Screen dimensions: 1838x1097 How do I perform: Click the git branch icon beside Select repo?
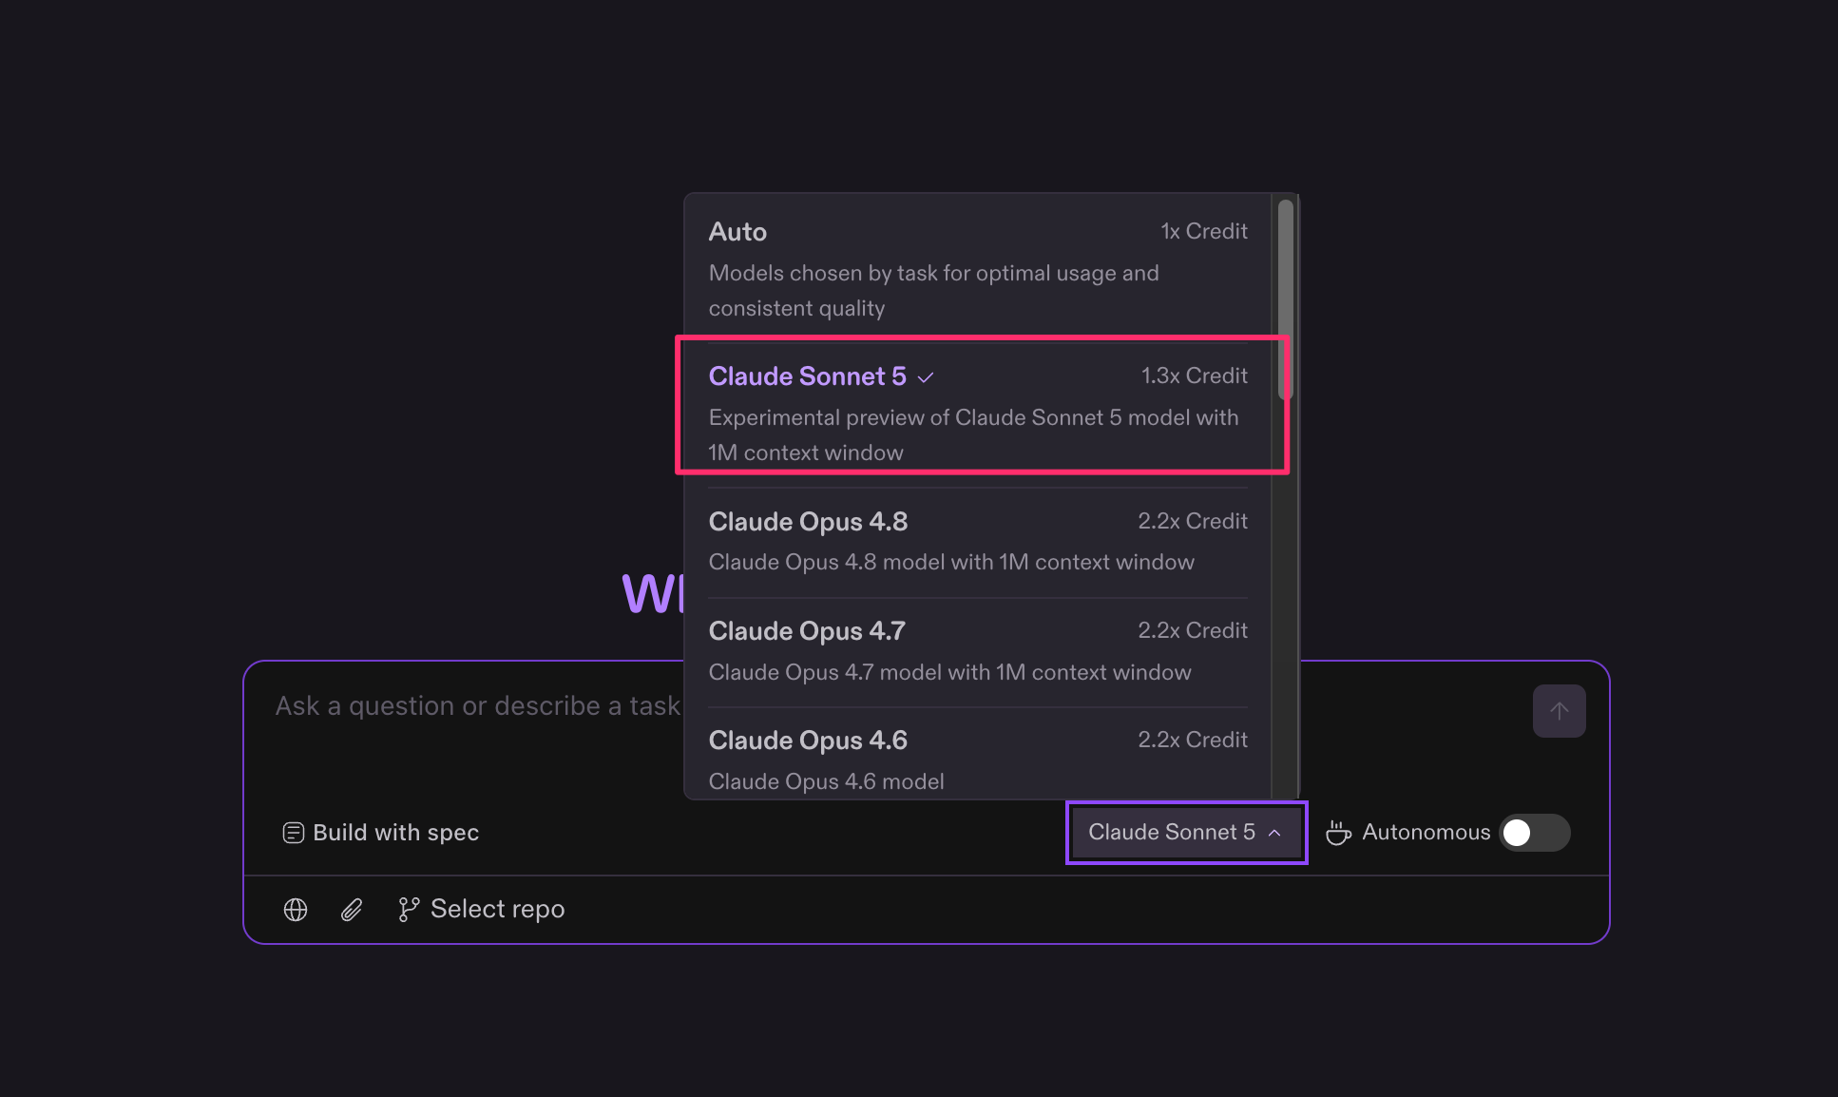(409, 910)
